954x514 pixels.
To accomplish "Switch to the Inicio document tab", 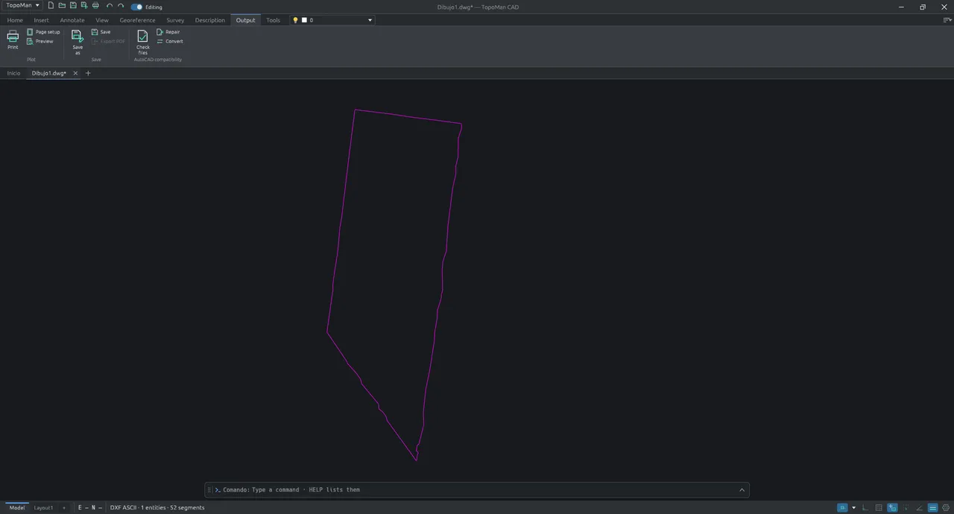I will (x=13, y=73).
